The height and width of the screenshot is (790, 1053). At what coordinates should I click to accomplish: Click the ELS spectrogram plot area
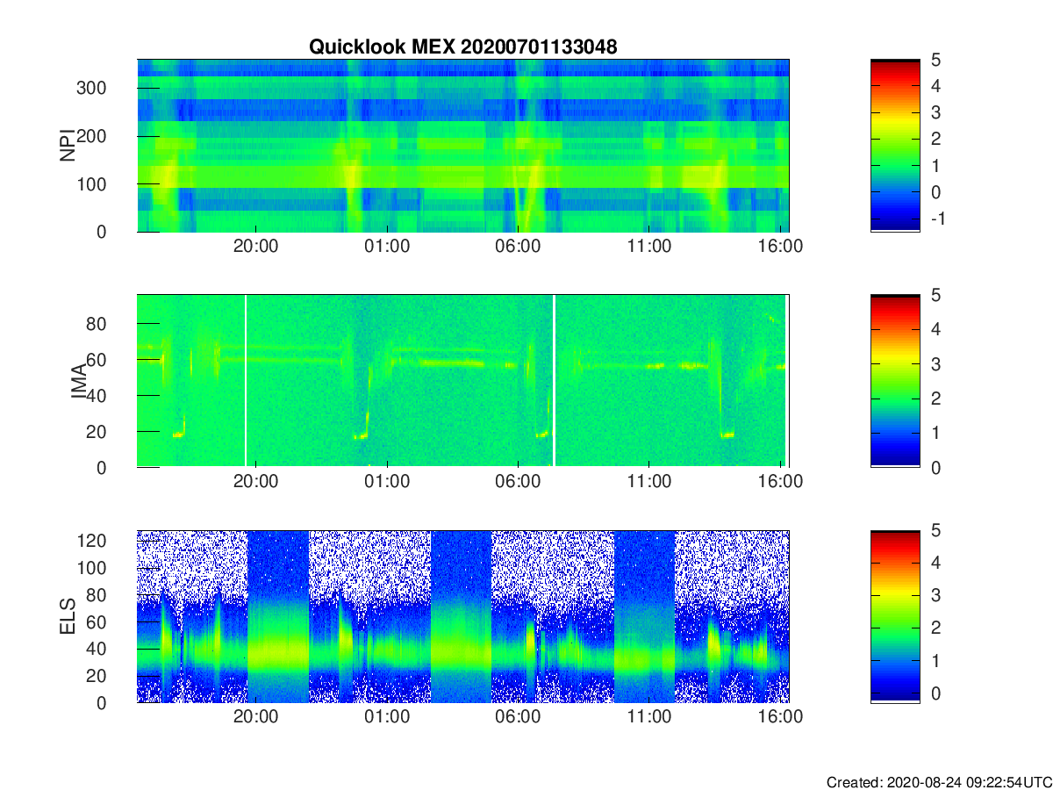point(463,616)
